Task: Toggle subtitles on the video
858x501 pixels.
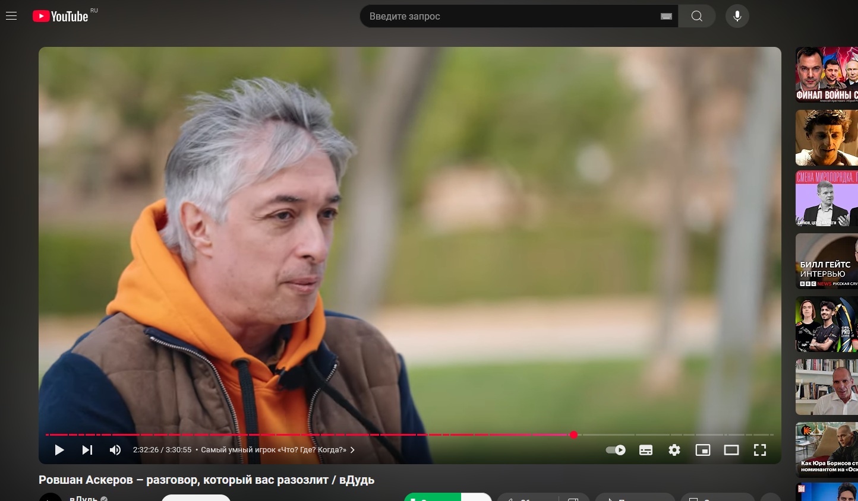Action: pyautogui.click(x=646, y=450)
